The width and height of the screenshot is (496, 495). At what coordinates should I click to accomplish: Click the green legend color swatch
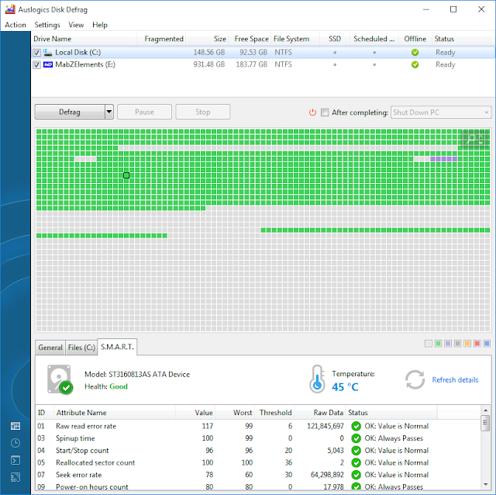438,344
